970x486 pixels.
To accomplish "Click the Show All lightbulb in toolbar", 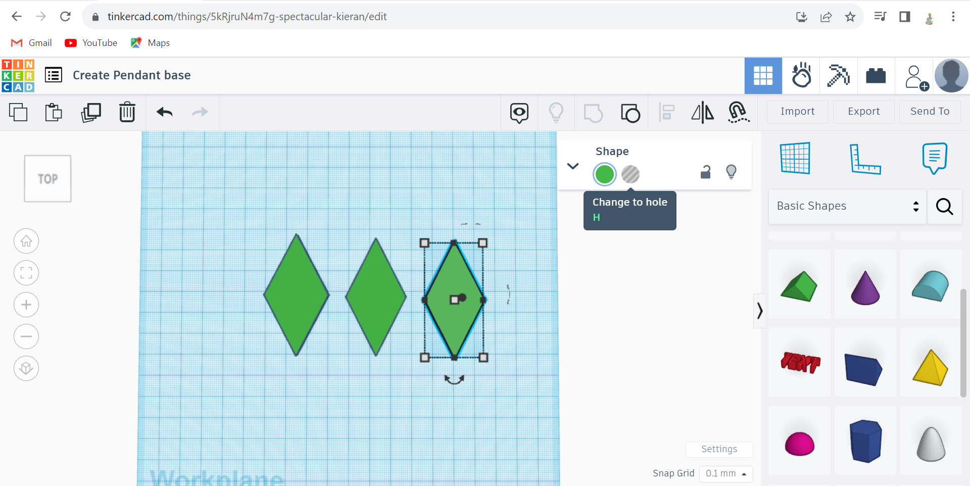I will 556,113.
